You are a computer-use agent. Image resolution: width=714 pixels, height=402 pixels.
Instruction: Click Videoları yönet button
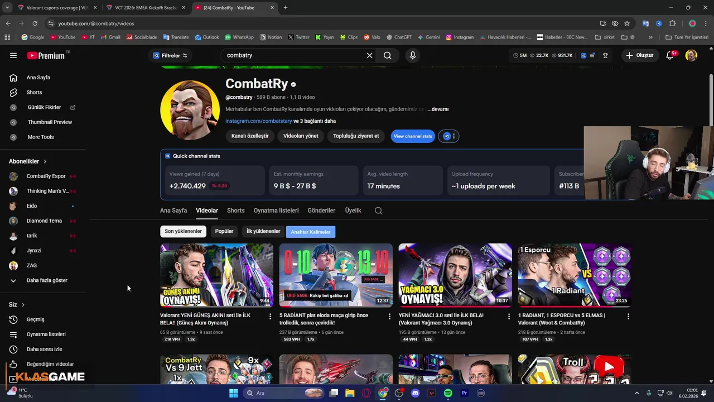301,136
